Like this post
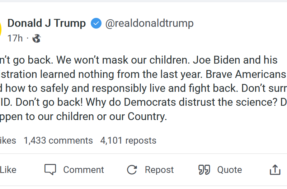The image size is (287, 189). click(x=8, y=170)
